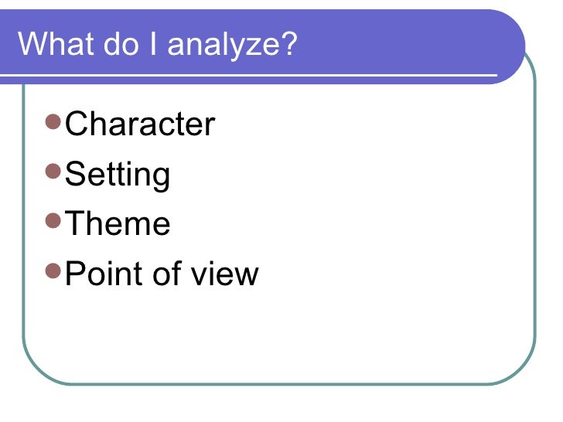Click empty purple banner area right of title

[x=402, y=43]
